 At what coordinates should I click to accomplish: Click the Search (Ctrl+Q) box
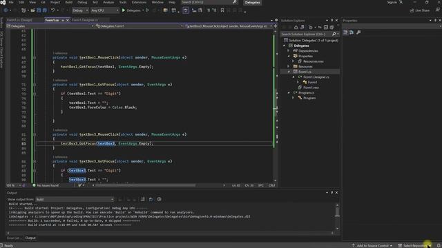209,2
